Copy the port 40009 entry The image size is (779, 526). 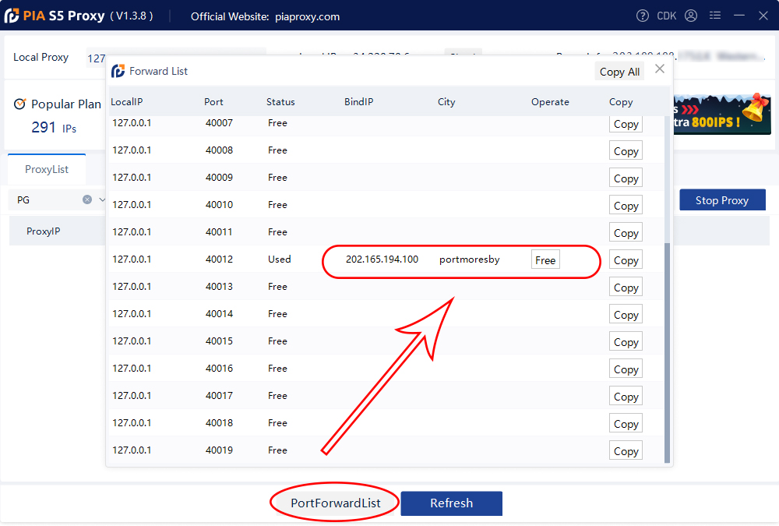[626, 178]
